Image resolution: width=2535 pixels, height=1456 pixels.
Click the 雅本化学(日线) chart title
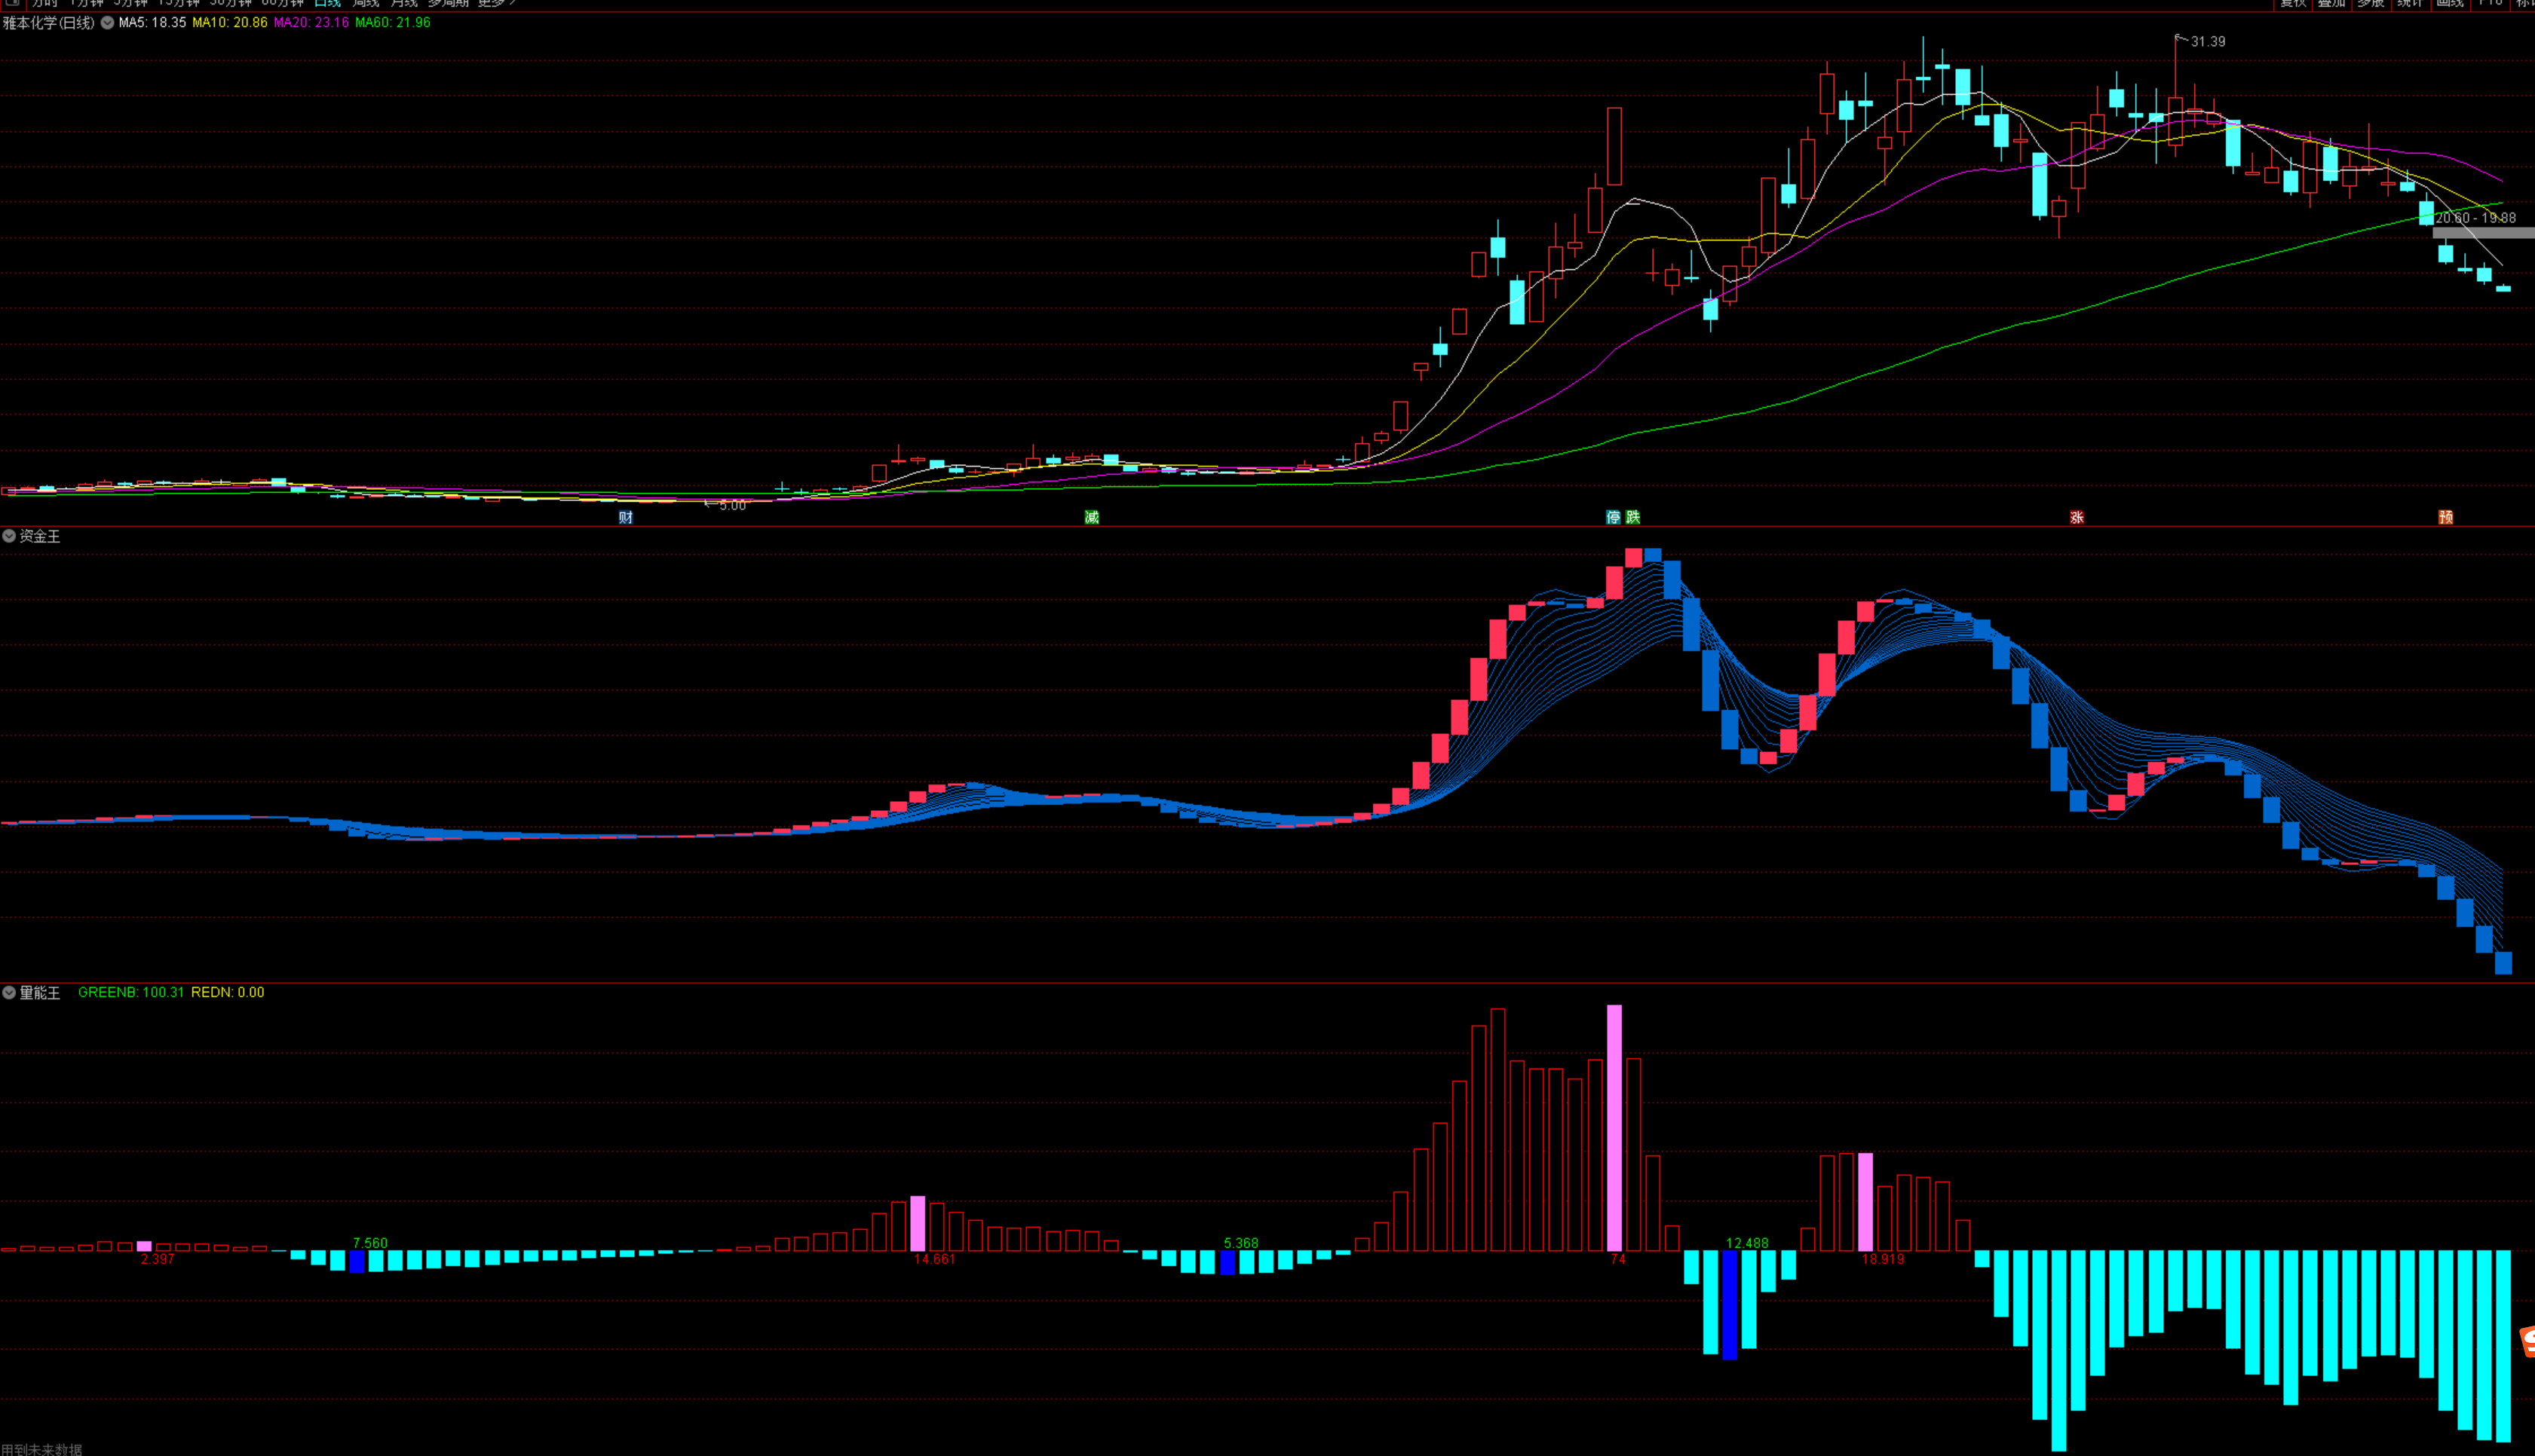point(48,22)
